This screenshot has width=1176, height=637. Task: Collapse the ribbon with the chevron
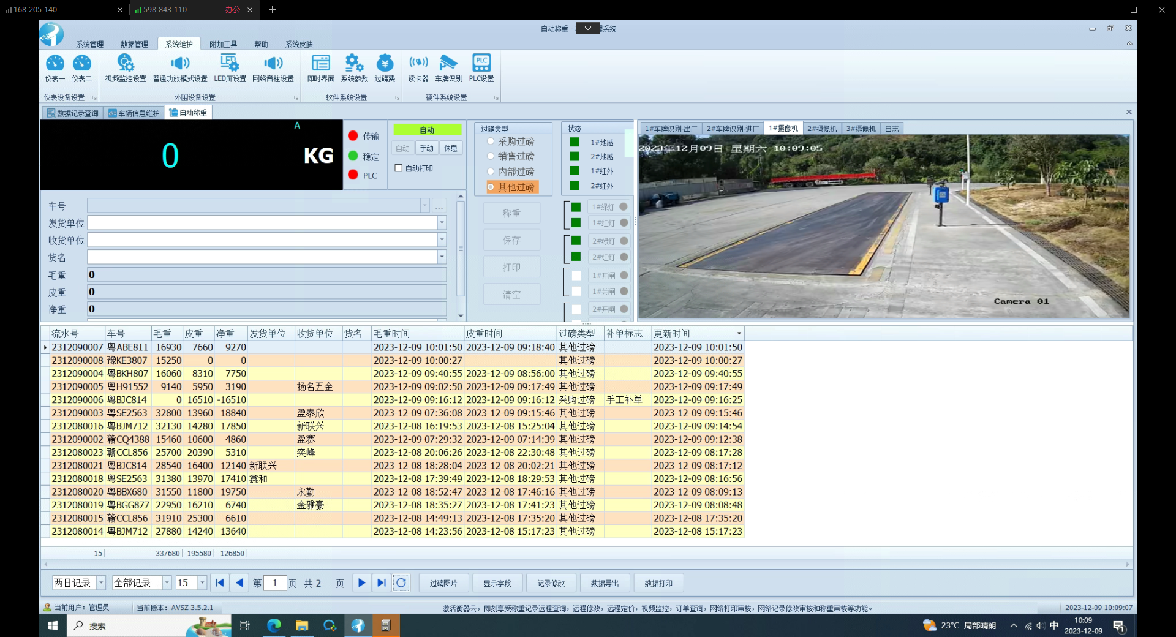[x=1129, y=43]
